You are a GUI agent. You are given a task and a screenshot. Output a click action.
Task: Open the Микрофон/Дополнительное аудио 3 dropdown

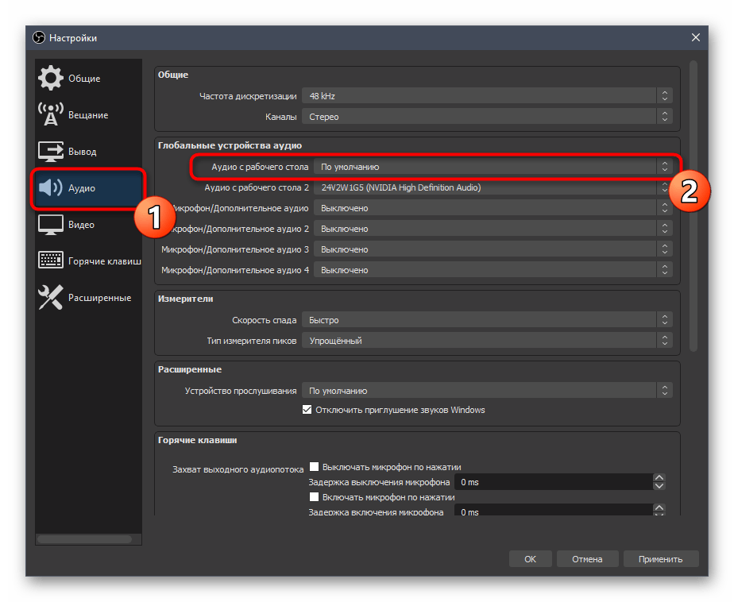(x=493, y=249)
